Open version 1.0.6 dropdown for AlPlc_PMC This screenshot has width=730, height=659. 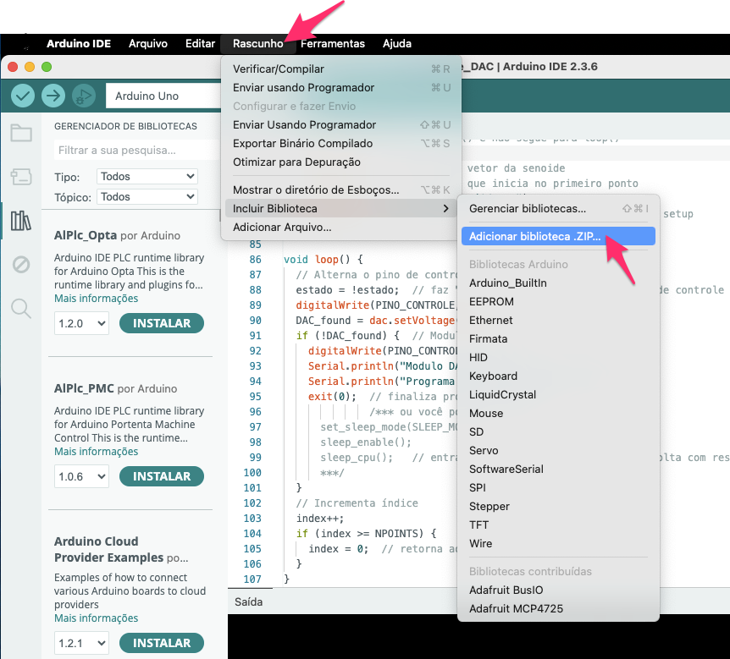tap(81, 476)
